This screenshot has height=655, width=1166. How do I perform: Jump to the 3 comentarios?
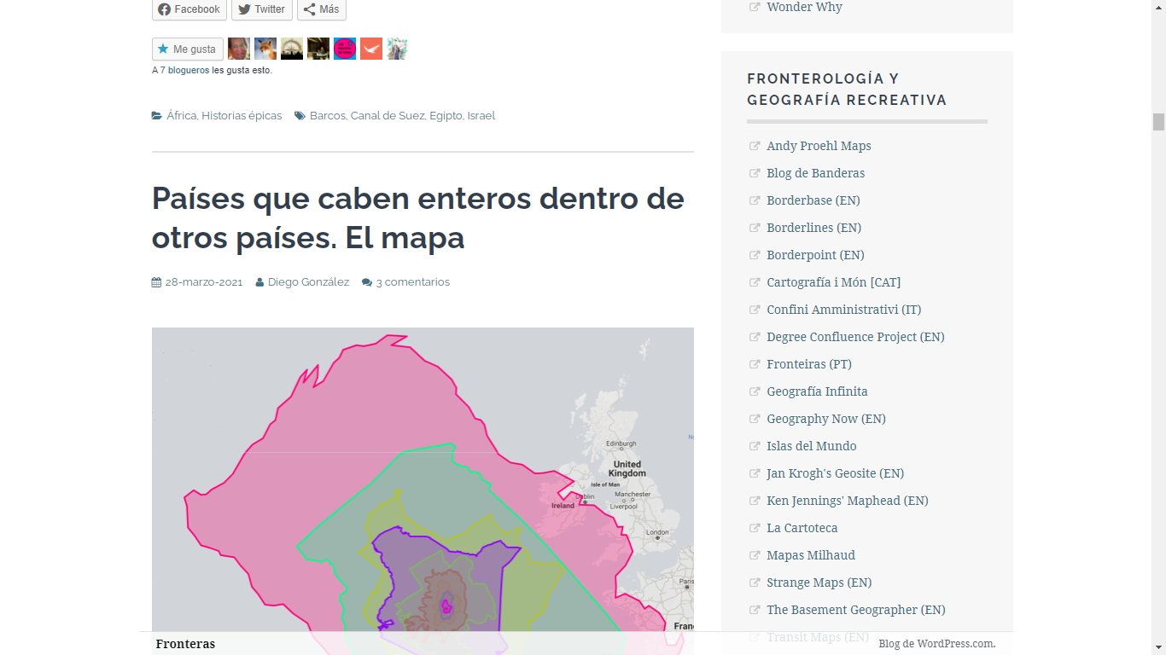click(x=413, y=282)
